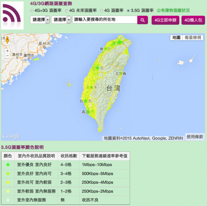Click the yellow star in 2~3格 row

[8, 182]
